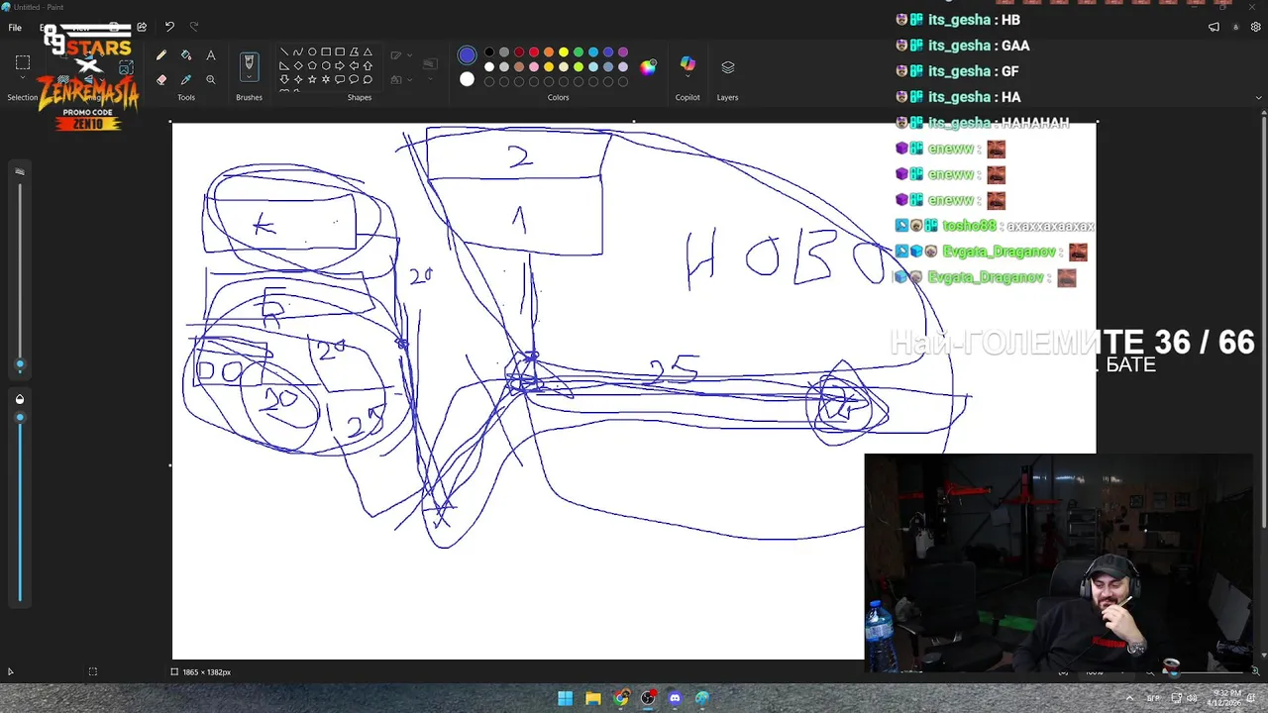
Task: Choose the Rounded rectangular callout shape
Action: (340, 79)
